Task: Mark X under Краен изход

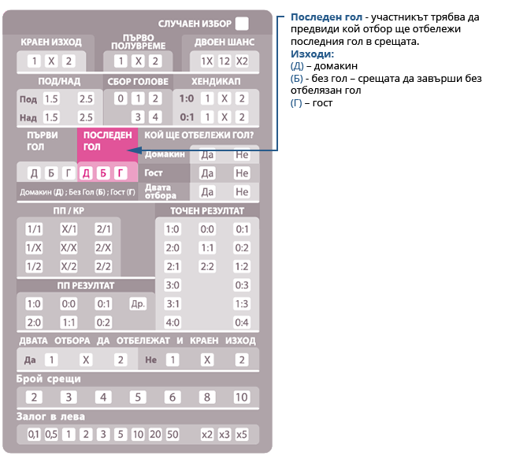Action: pyautogui.click(x=51, y=61)
